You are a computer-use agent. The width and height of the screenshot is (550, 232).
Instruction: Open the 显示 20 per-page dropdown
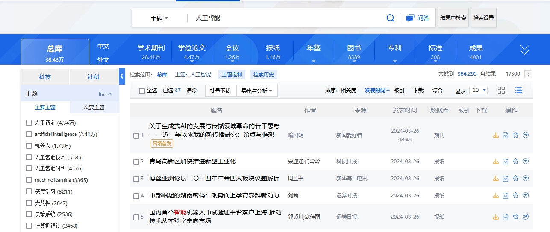click(478, 90)
